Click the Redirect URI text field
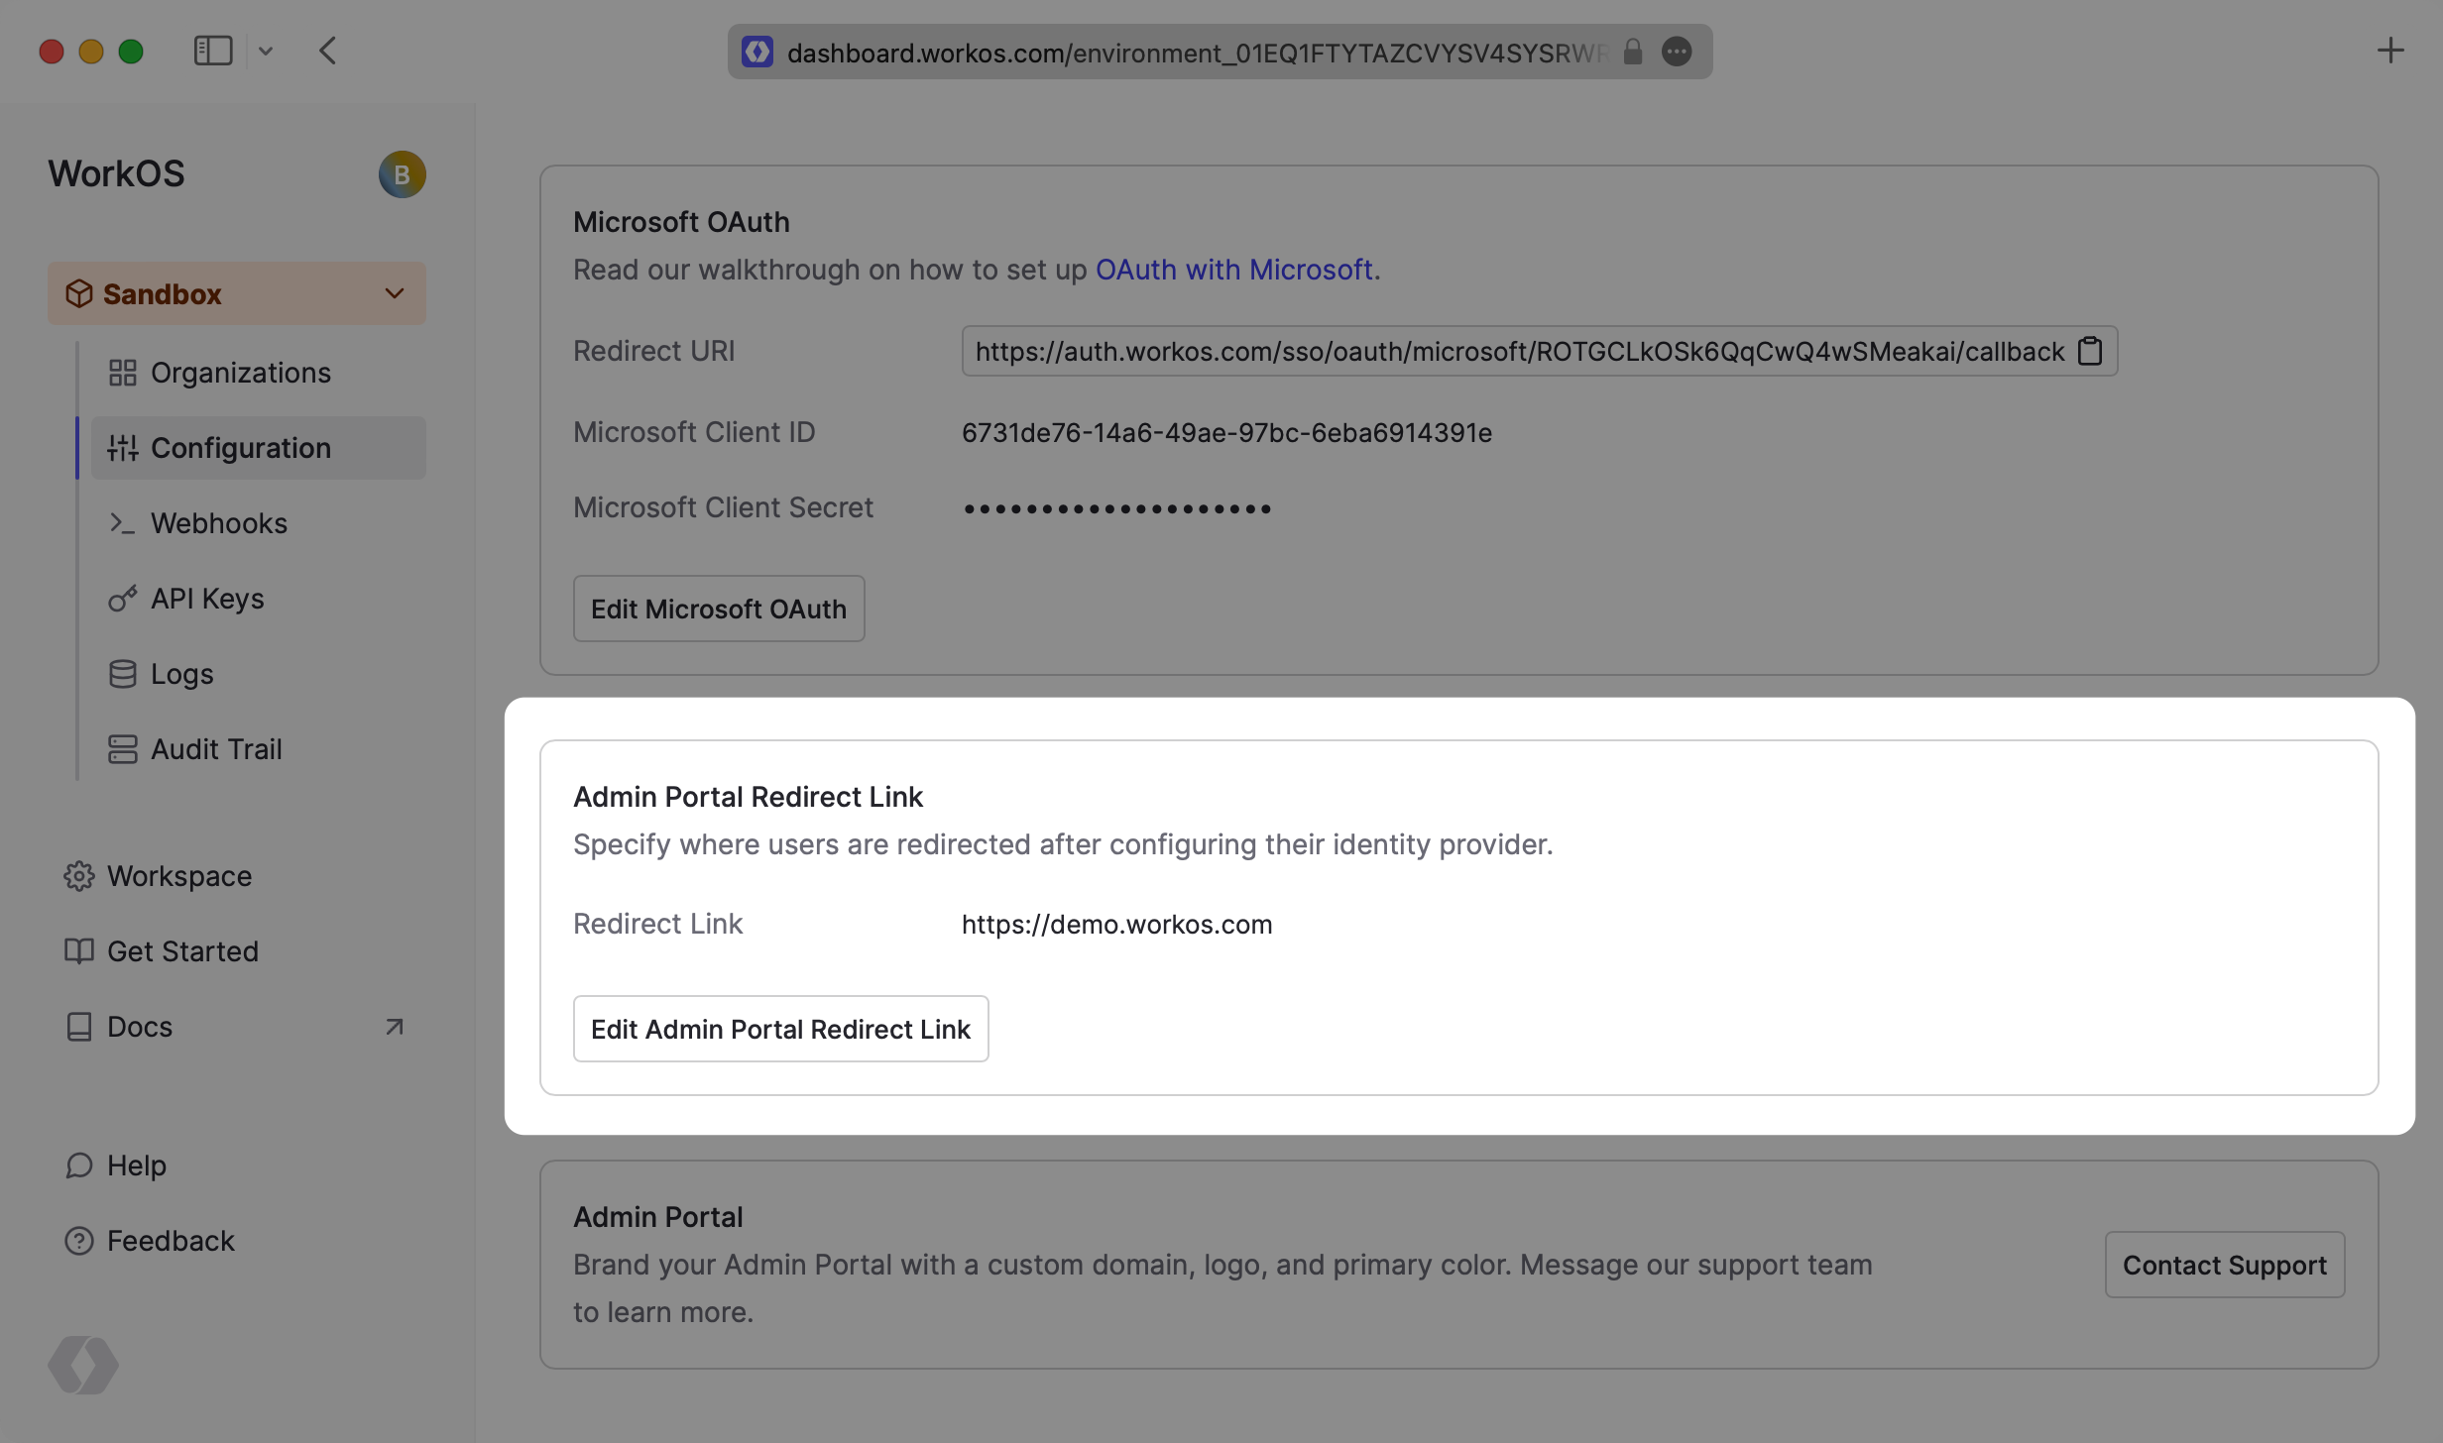Image resolution: width=2443 pixels, height=1443 pixels. click(x=1517, y=351)
